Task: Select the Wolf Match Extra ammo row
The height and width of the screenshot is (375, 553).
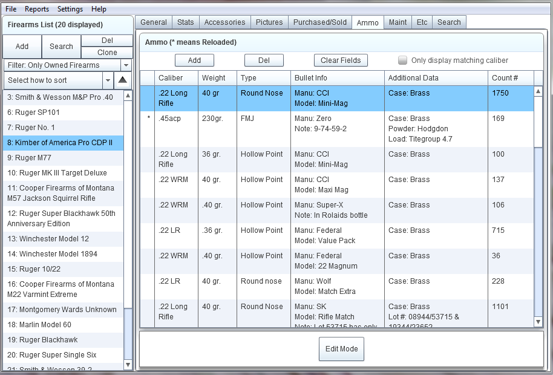Action: pyautogui.click(x=337, y=287)
